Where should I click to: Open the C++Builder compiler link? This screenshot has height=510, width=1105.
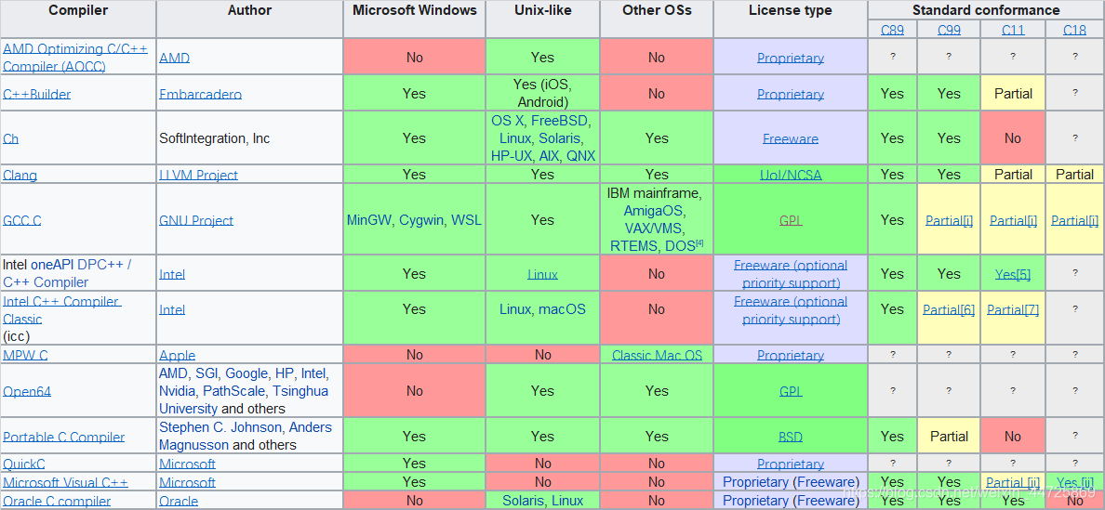click(36, 94)
